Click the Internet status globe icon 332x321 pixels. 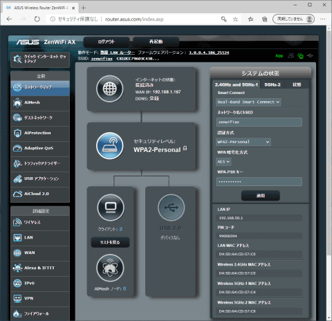point(110,89)
